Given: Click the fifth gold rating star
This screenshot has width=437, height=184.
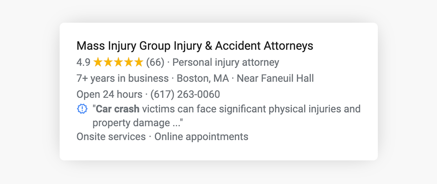Looking at the screenshot, I should pyautogui.click(x=139, y=62).
